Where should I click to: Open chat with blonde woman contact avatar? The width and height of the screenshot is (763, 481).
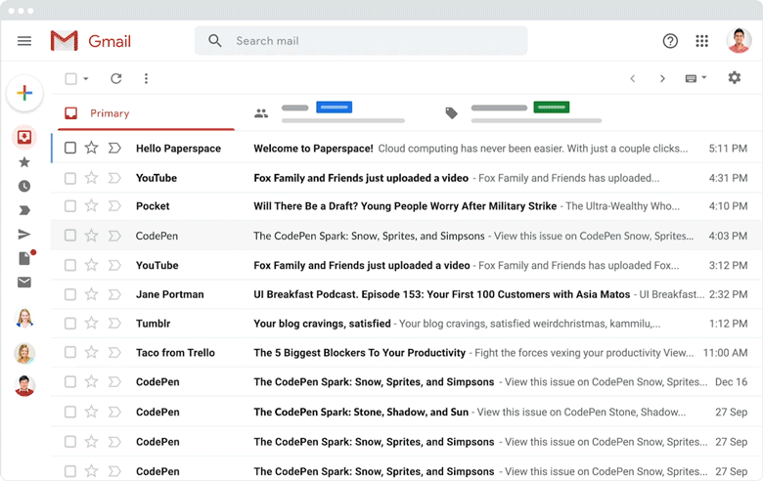click(x=24, y=319)
